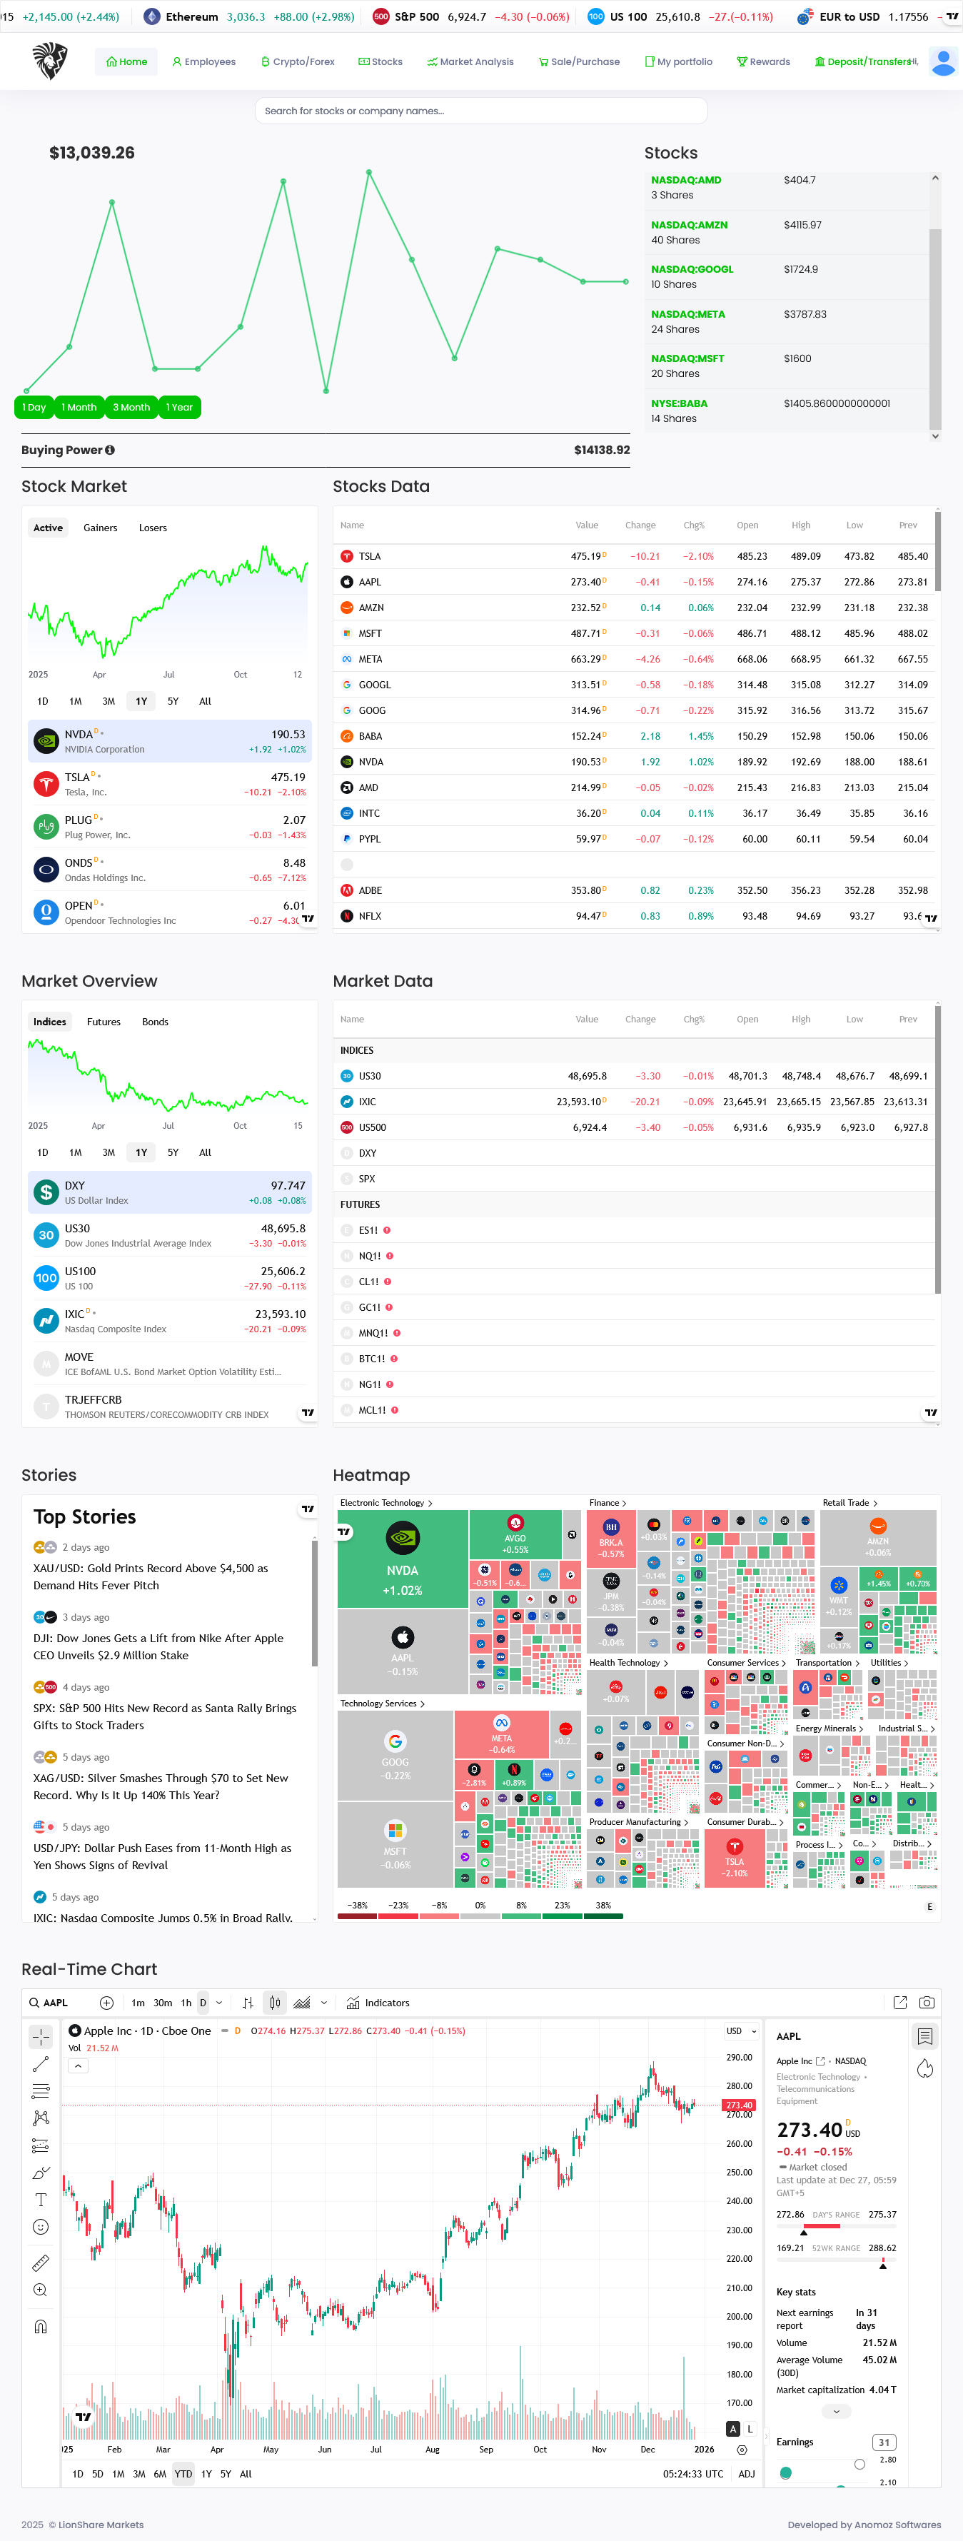
Task: Activate the magnet mode icon
Action: tap(41, 2326)
